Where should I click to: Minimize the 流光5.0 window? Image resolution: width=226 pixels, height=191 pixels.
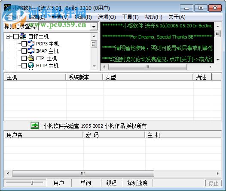coord(186,8)
